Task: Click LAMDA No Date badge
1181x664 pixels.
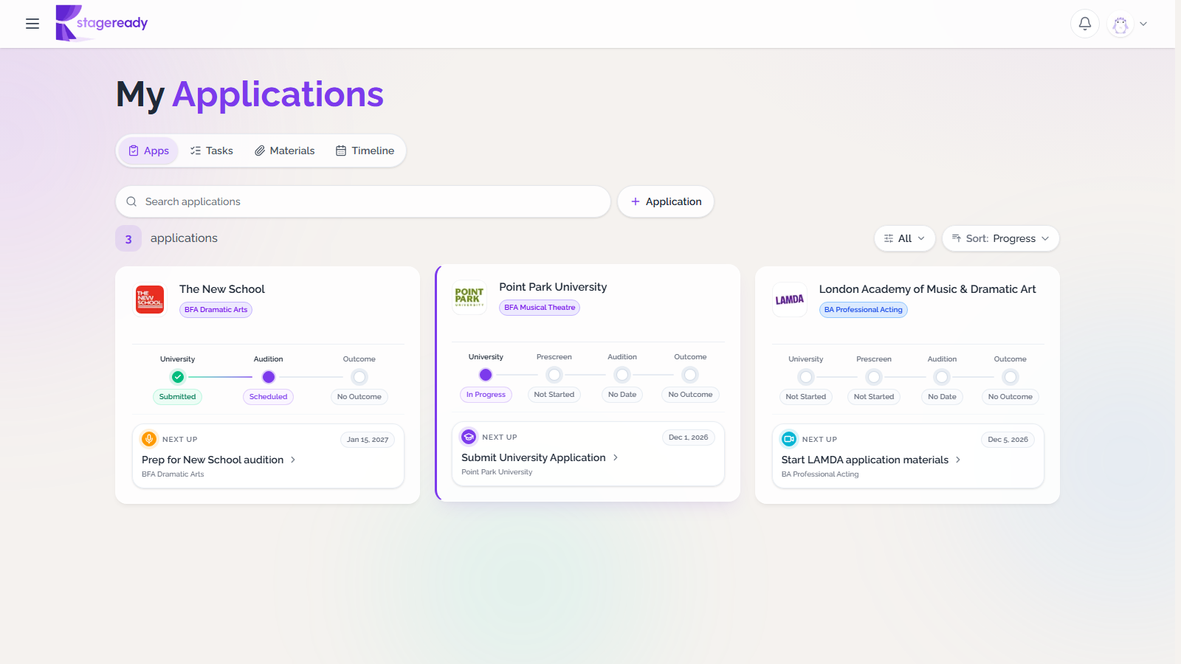Action: pos(942,397)
